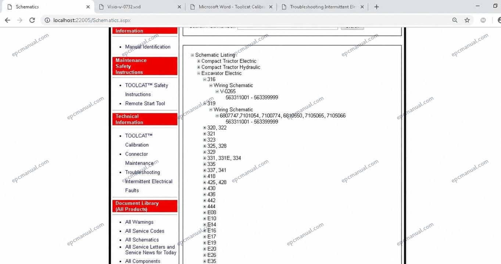The image size is (501, 264).
Task: Select the 337, 341 tree label
Action: click(217, 170)
